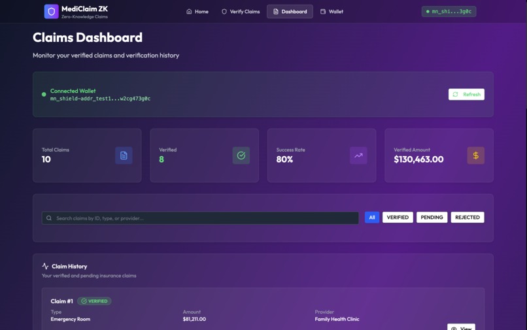Filter claims by VERIFIED
This screenshot has width=527, height=330.
click(x=398, y=218)
